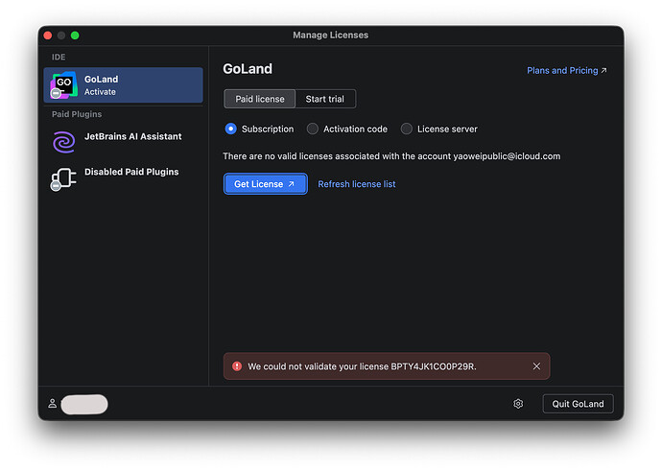Switch to the Paid license tab
662x471 pixels.
click(x=260, y=99)
